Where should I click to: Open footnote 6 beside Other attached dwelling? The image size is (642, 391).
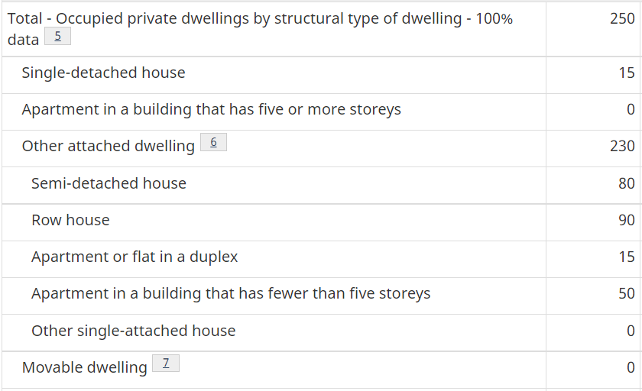pyautogui.click(x=213, y=142)
